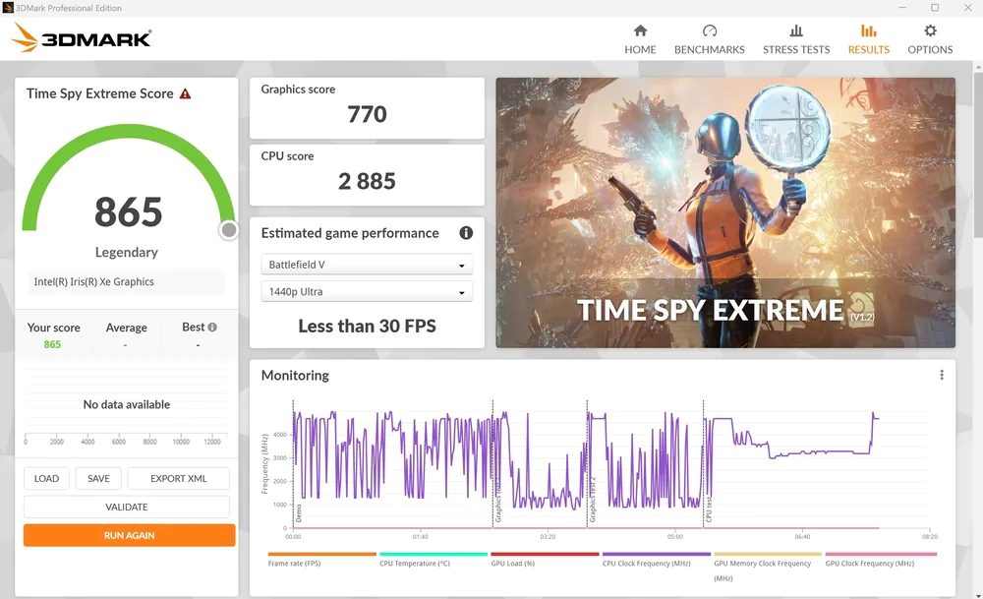The image size is (983, 599).
Task: Open the Monitoring three-dot menu
Action: point(942,375)
